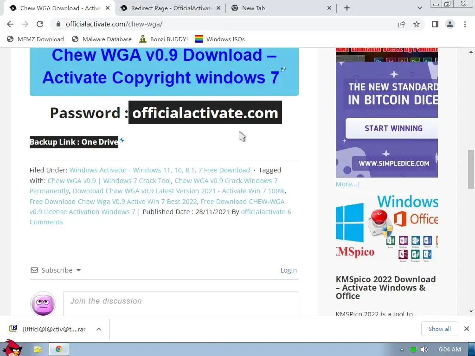Viewport: 475px width, 356px height.
Task: Open Chrome three-dot menu
Action: pos(465,24)
